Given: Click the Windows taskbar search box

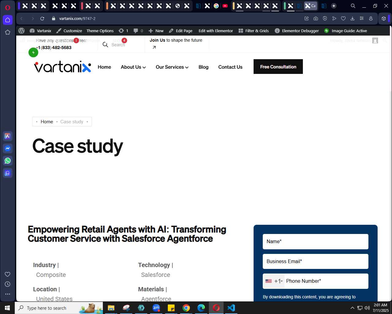Looking at the screenshot, I should [x=59, y=308].
